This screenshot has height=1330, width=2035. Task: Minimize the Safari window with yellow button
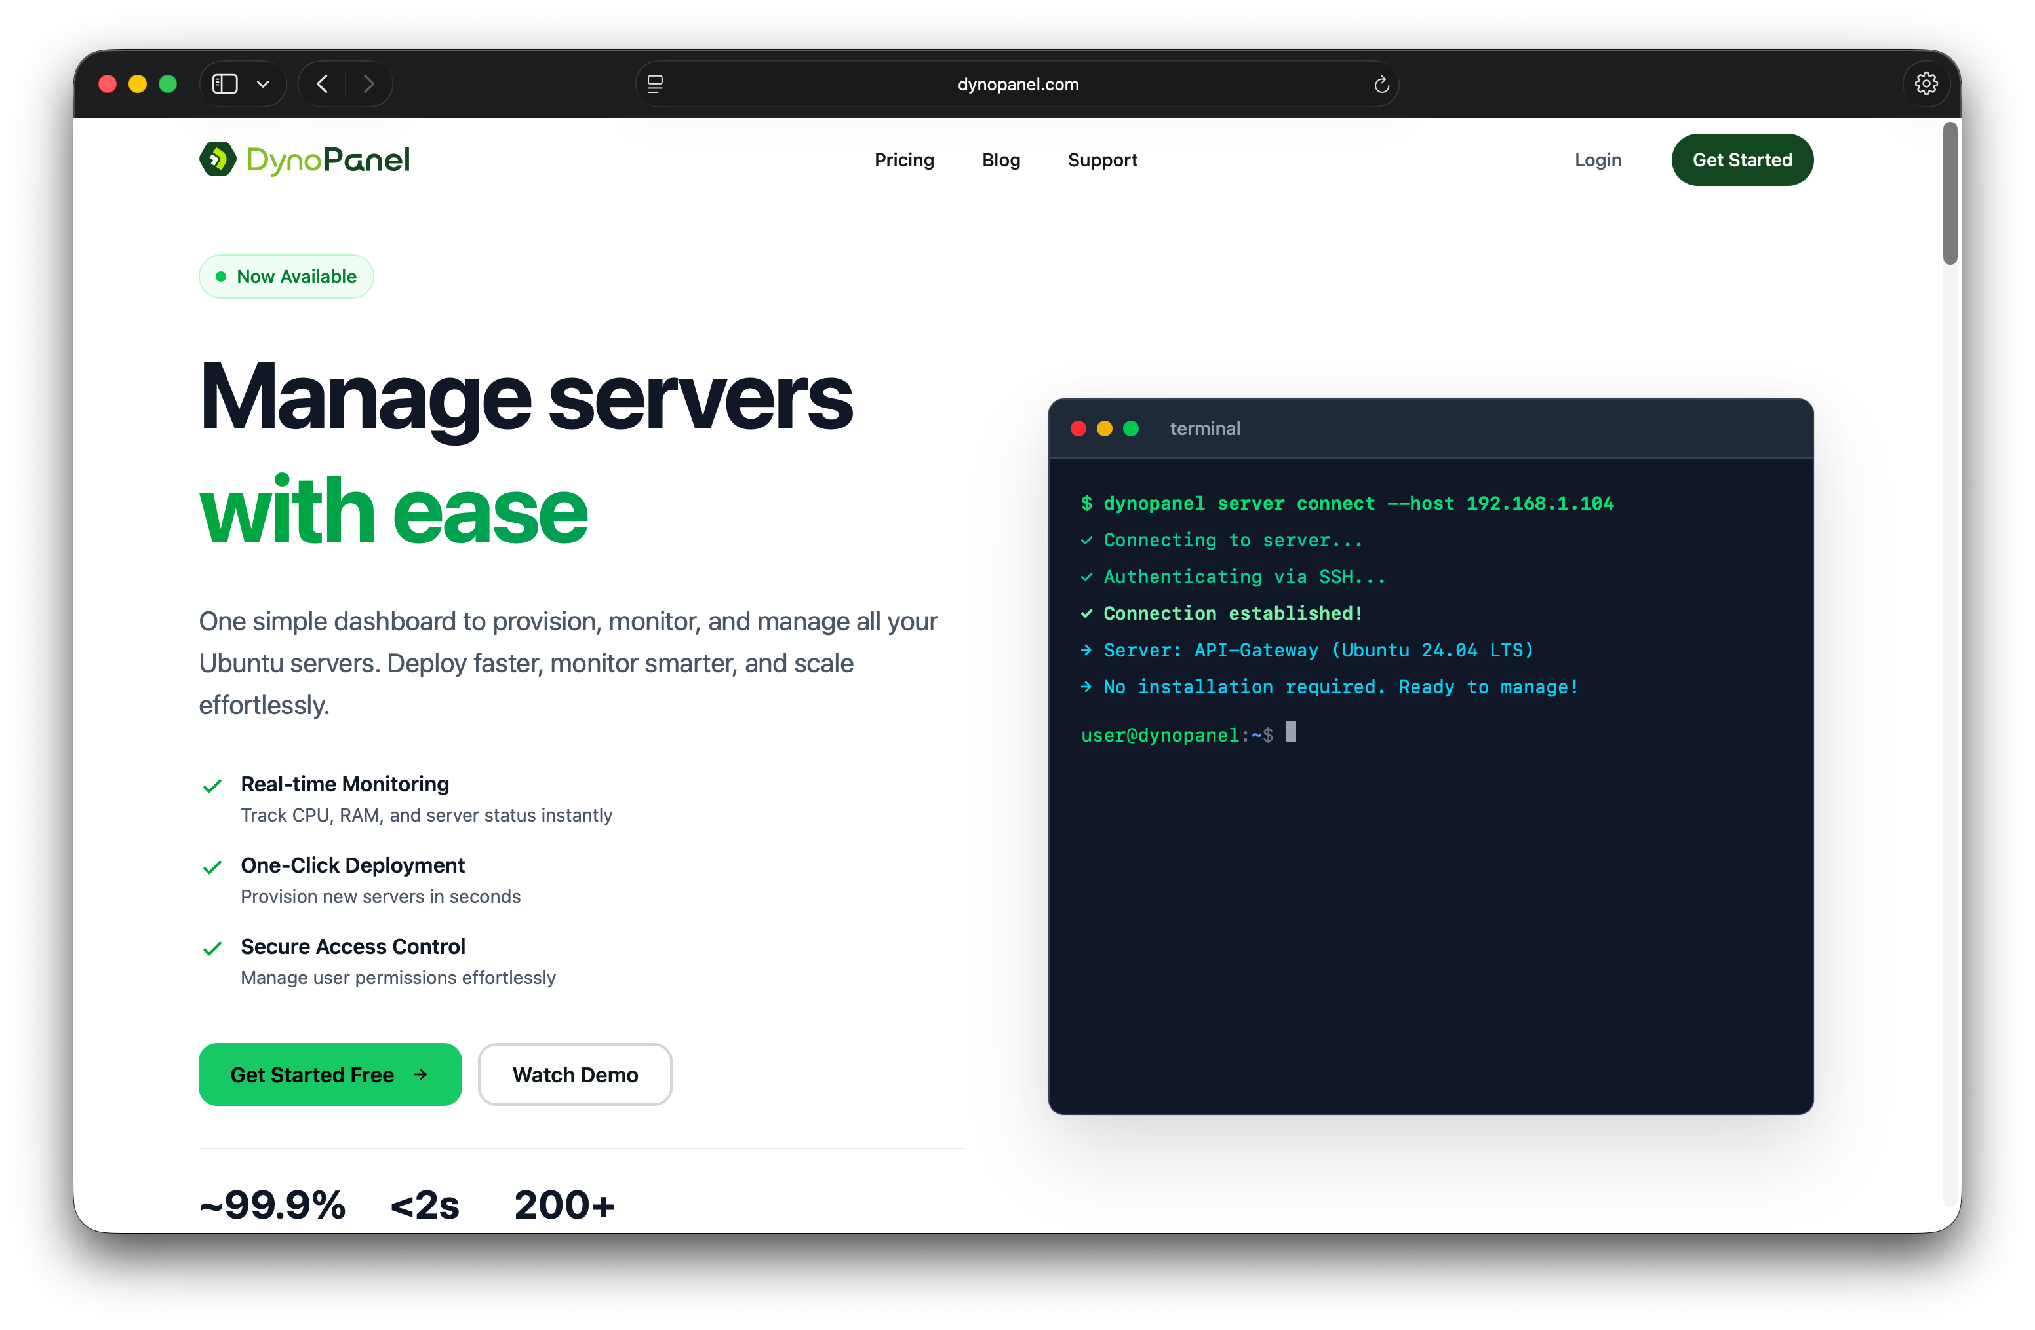pos(138,84)
